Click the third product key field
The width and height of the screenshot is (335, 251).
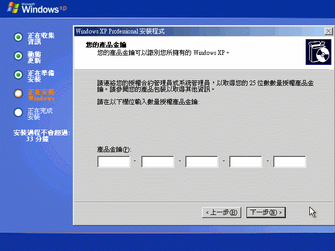click(x=202, y=162)
